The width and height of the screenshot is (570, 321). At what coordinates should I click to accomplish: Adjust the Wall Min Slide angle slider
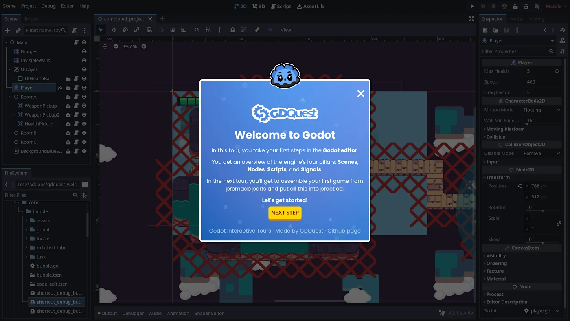click(x=542, y=124)
